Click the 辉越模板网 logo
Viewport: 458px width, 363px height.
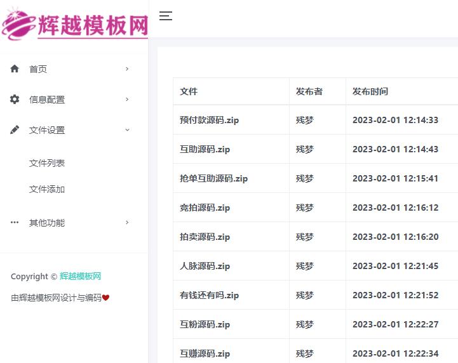[x=74, y=25]
